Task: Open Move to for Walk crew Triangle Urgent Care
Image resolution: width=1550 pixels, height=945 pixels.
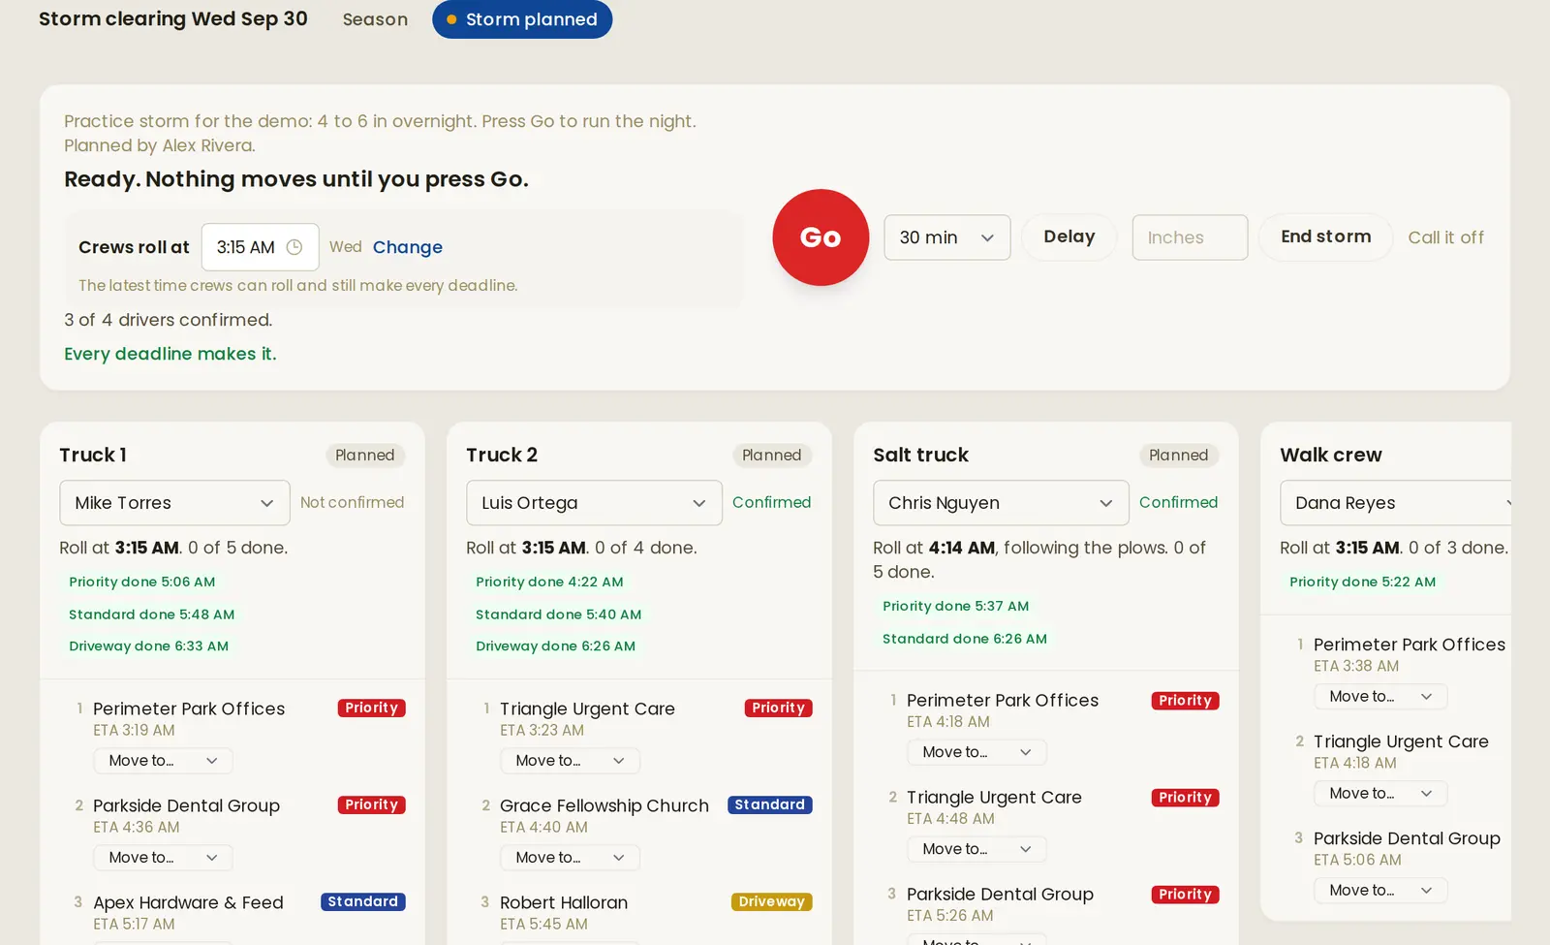Action: tap(1380, 794)
